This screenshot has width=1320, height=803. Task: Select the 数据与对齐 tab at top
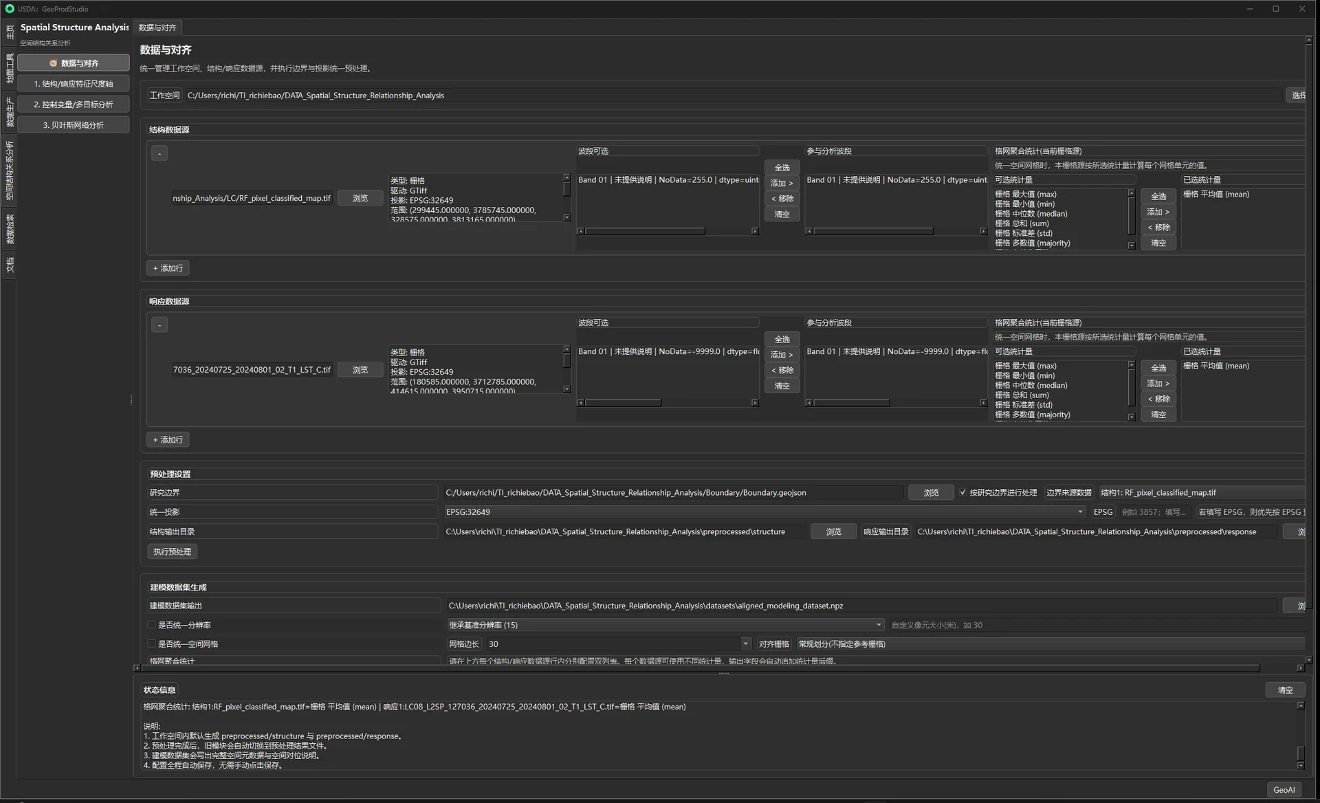point(157,27)
